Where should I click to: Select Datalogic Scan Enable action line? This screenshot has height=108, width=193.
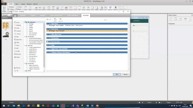click(x=87, y=25)
